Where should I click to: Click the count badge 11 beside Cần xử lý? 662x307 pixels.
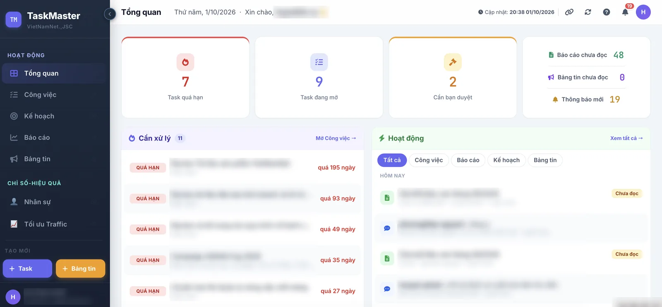click(180, 138)
